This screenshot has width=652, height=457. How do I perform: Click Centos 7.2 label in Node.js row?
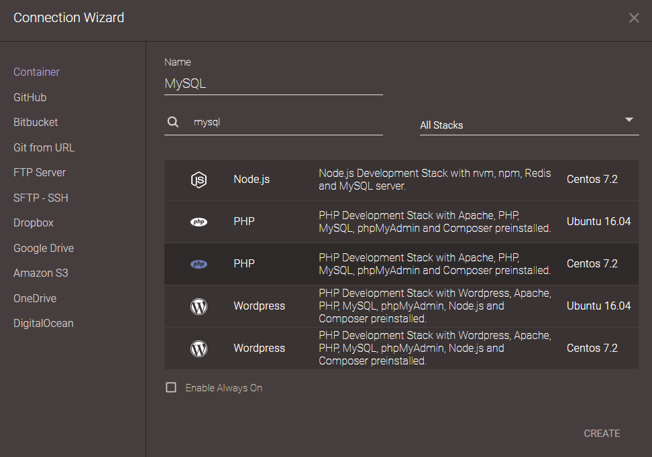(x=592, y=179)
